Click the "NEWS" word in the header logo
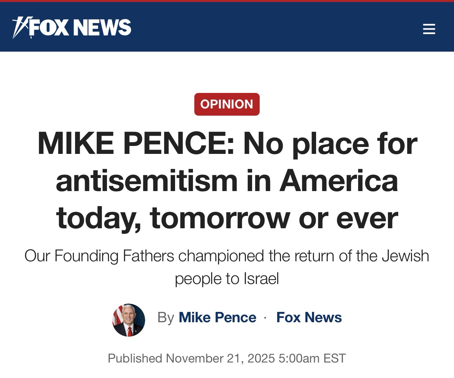The width and height of the screenshot is (454, 378). 104,28
